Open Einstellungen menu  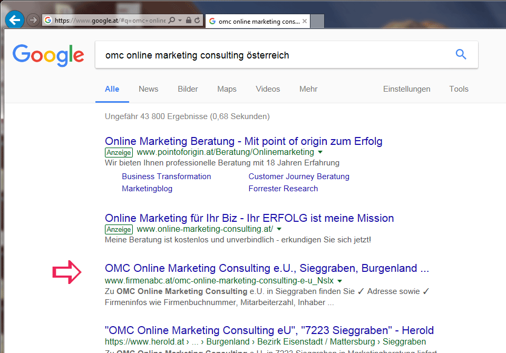pos(406,89)
